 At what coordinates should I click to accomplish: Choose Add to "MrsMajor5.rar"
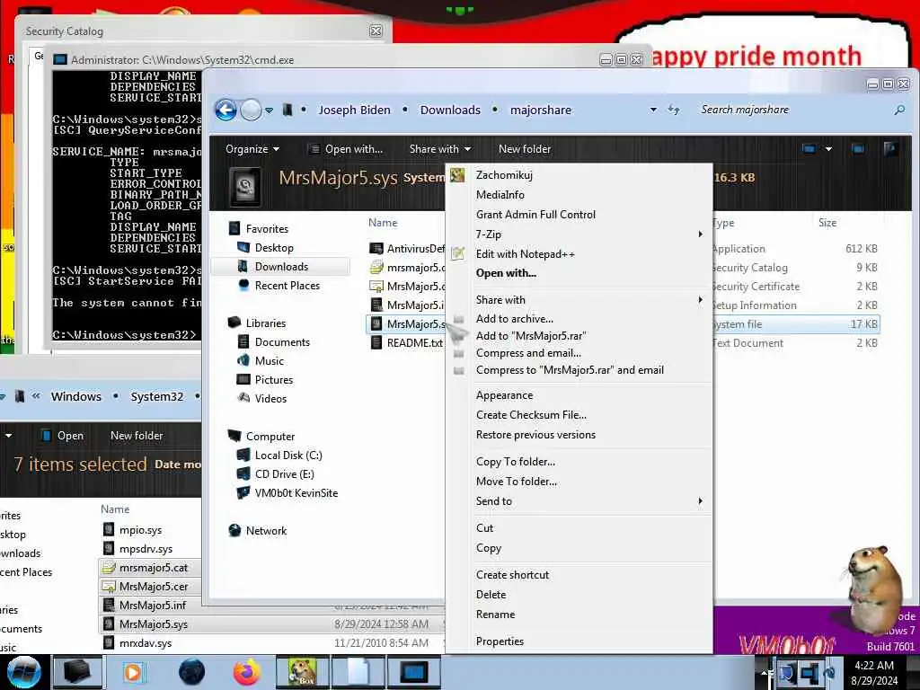579,336
